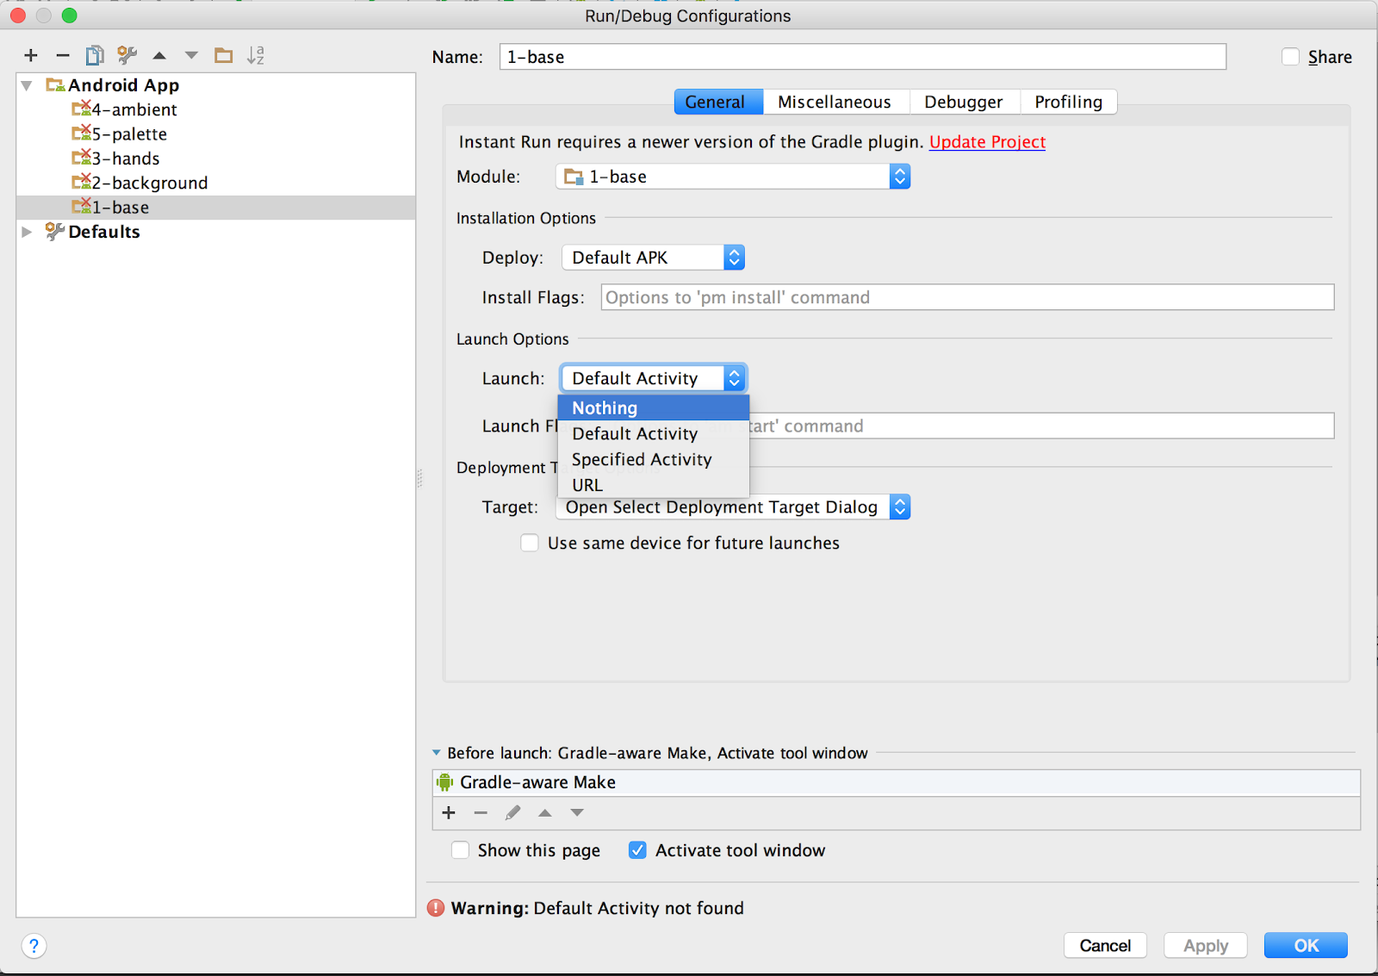Enable the Share checkbox
This screenshot has height=976, width=1378.
(1290, 57)
